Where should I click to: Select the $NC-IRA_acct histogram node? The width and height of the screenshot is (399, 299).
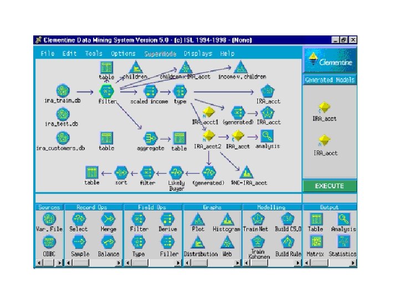pos(247,172)
